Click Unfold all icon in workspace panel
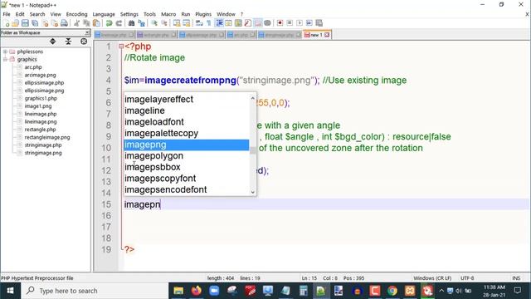531x299 pixels. click(x=52, y=42)
